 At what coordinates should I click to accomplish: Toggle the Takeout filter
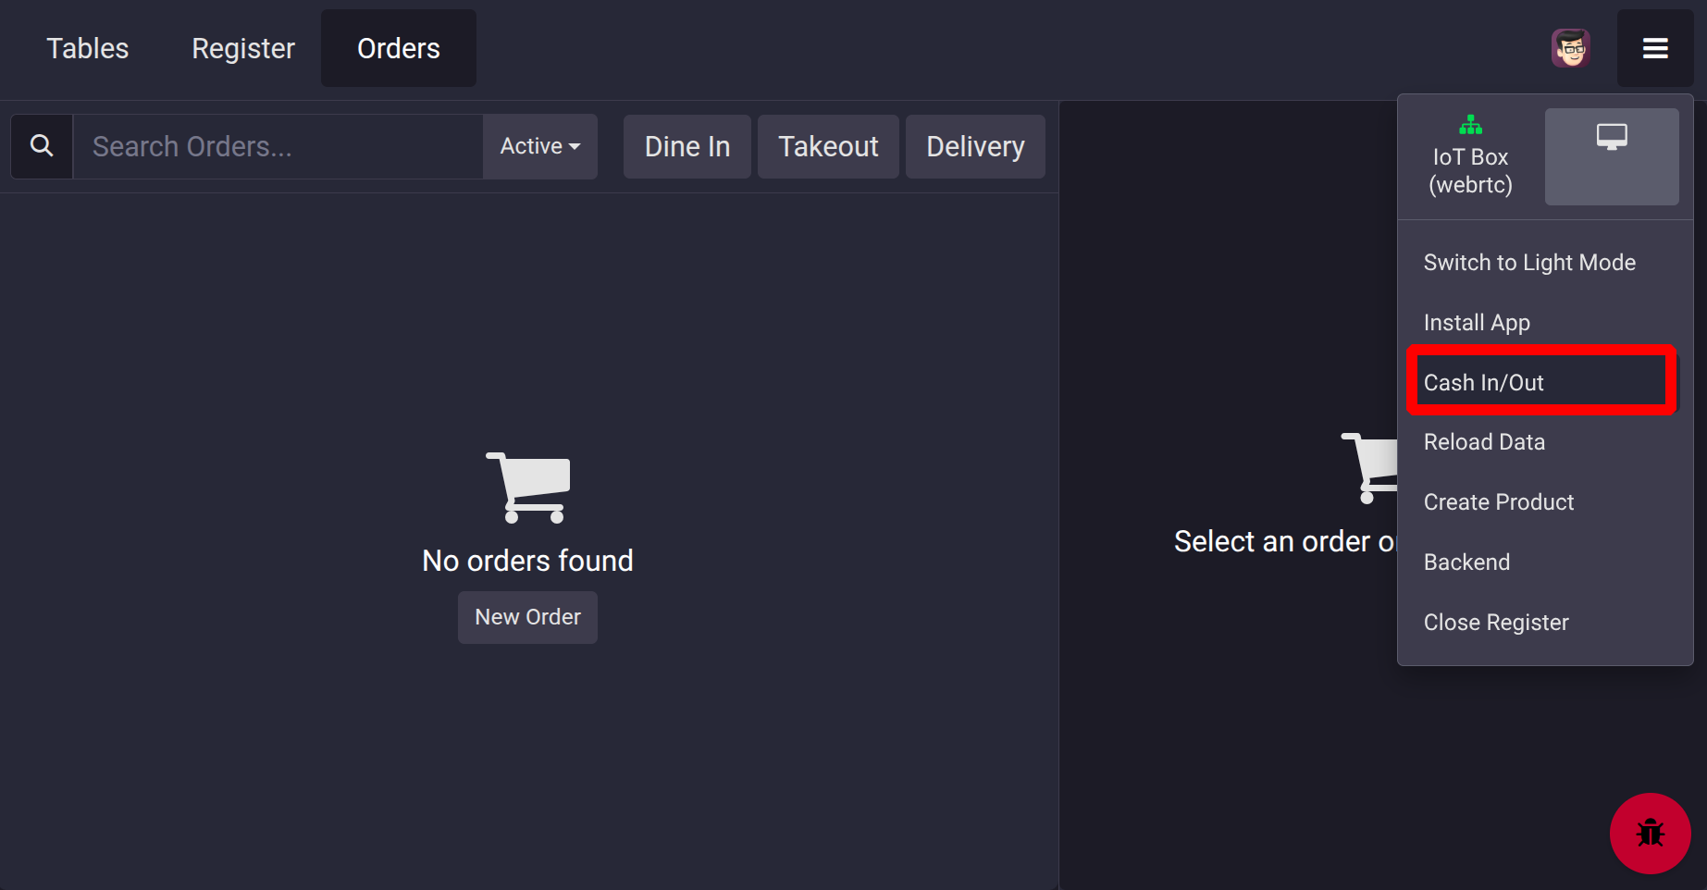coord(828,146)
